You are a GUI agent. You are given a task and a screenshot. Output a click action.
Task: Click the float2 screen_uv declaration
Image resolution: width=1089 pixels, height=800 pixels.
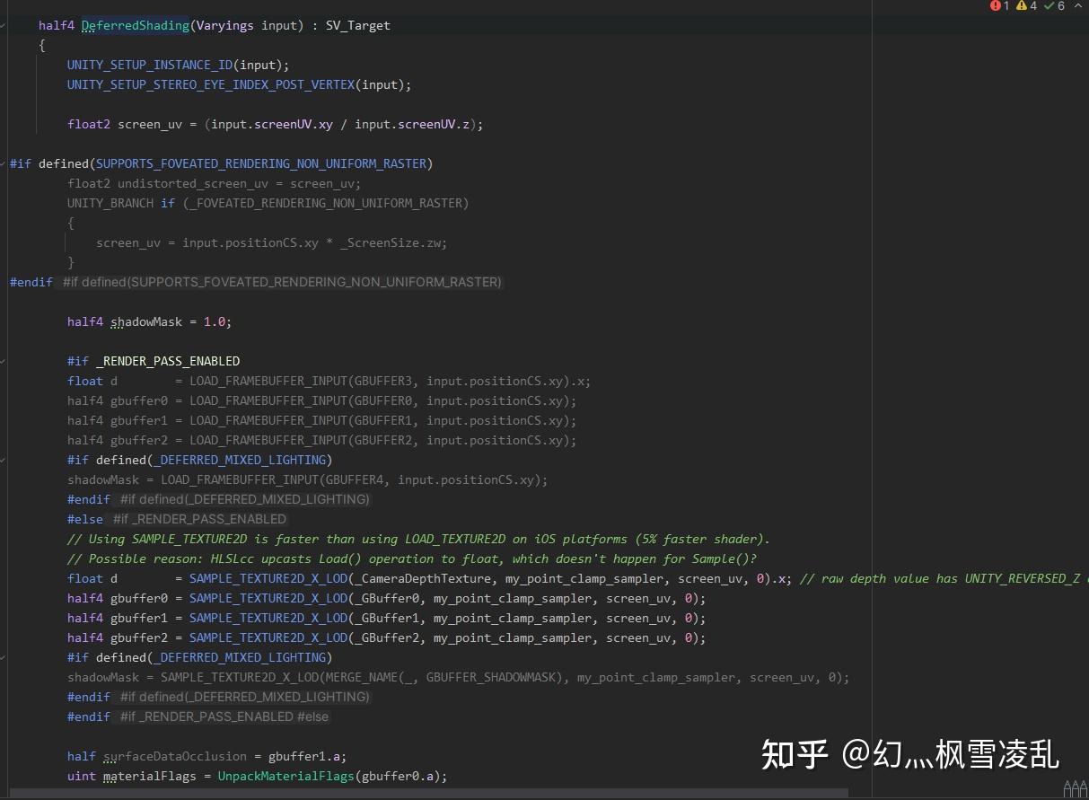pyautogui.click(x=125, y=124)
